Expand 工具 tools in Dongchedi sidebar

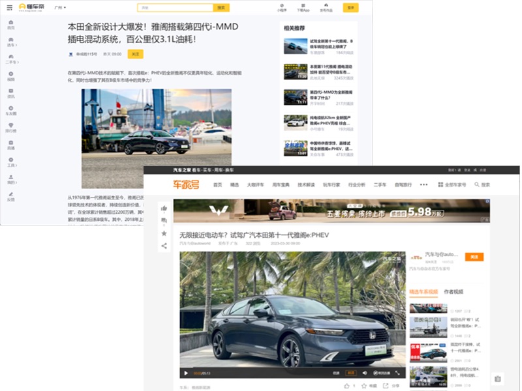pyautogui.click(x=12, y=162)
